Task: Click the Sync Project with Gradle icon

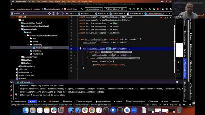Action: pos(163,9)
